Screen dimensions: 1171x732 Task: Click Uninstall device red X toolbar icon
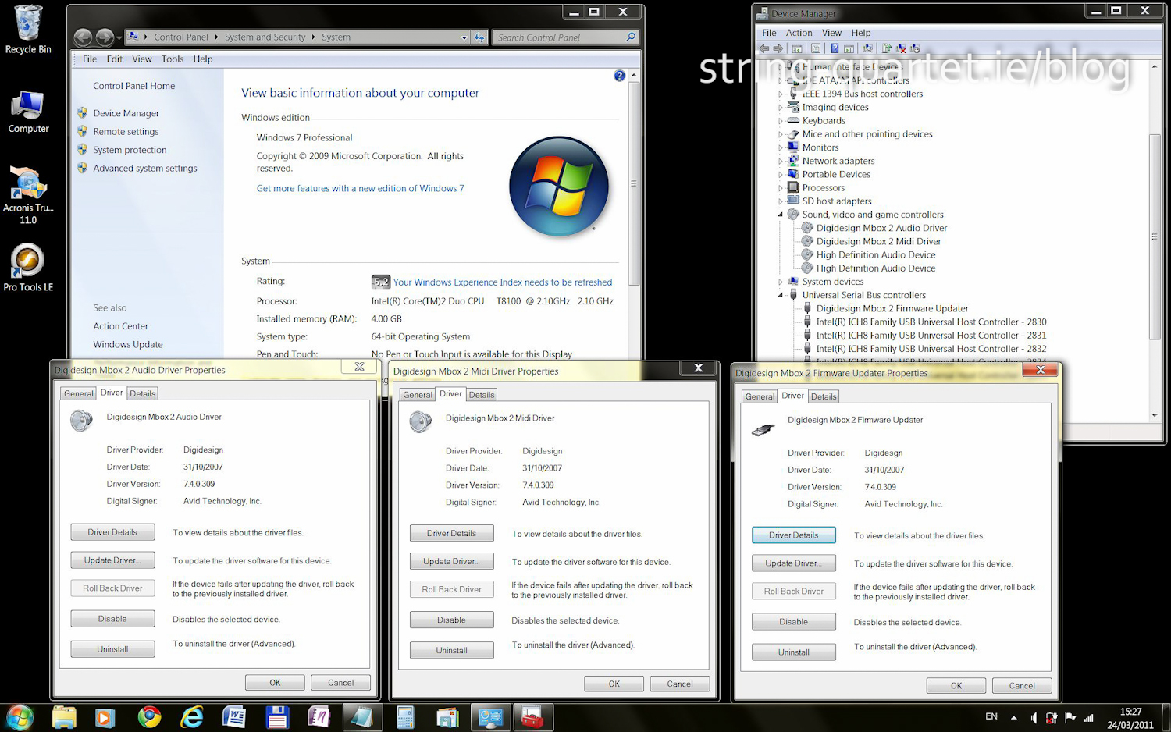(901, 48)
